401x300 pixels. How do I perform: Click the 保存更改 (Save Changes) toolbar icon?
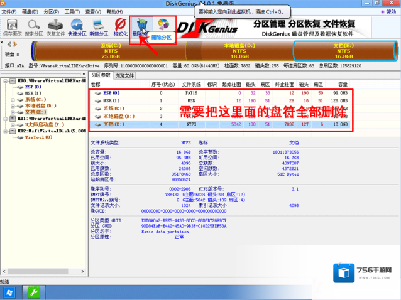pos(13,26)
